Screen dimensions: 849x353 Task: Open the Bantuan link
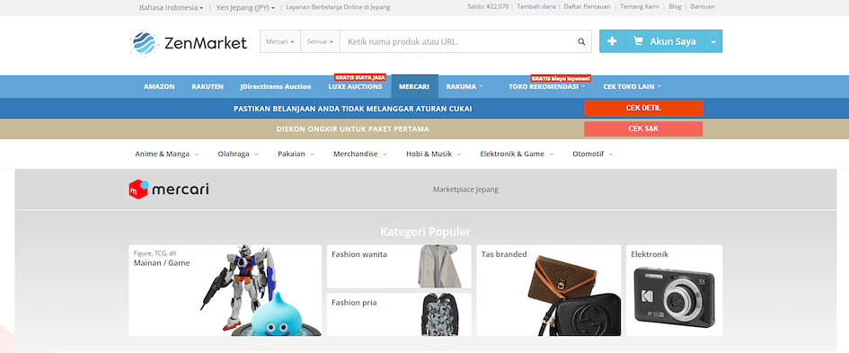703,7
